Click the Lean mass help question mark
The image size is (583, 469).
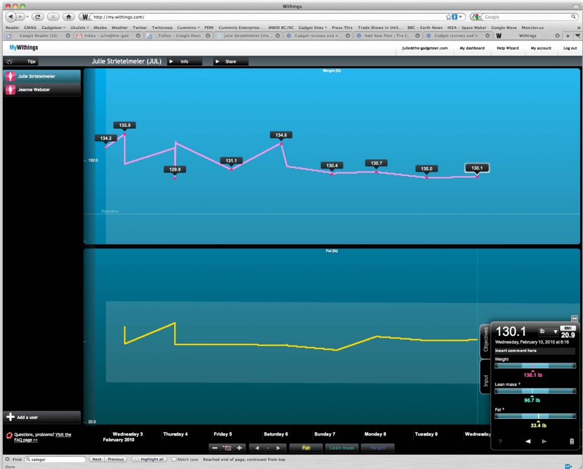tap(519, 384)
